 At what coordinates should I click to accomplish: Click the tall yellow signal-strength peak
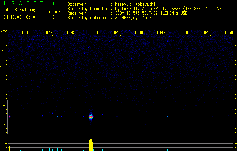click(x=91, y=145)
